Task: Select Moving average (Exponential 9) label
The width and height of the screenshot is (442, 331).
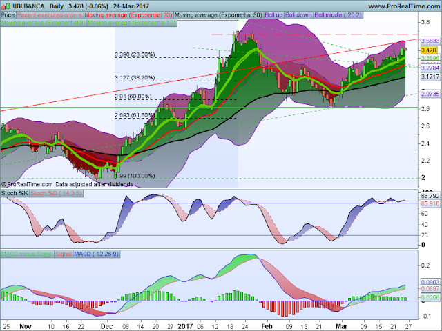Action: 44,23
